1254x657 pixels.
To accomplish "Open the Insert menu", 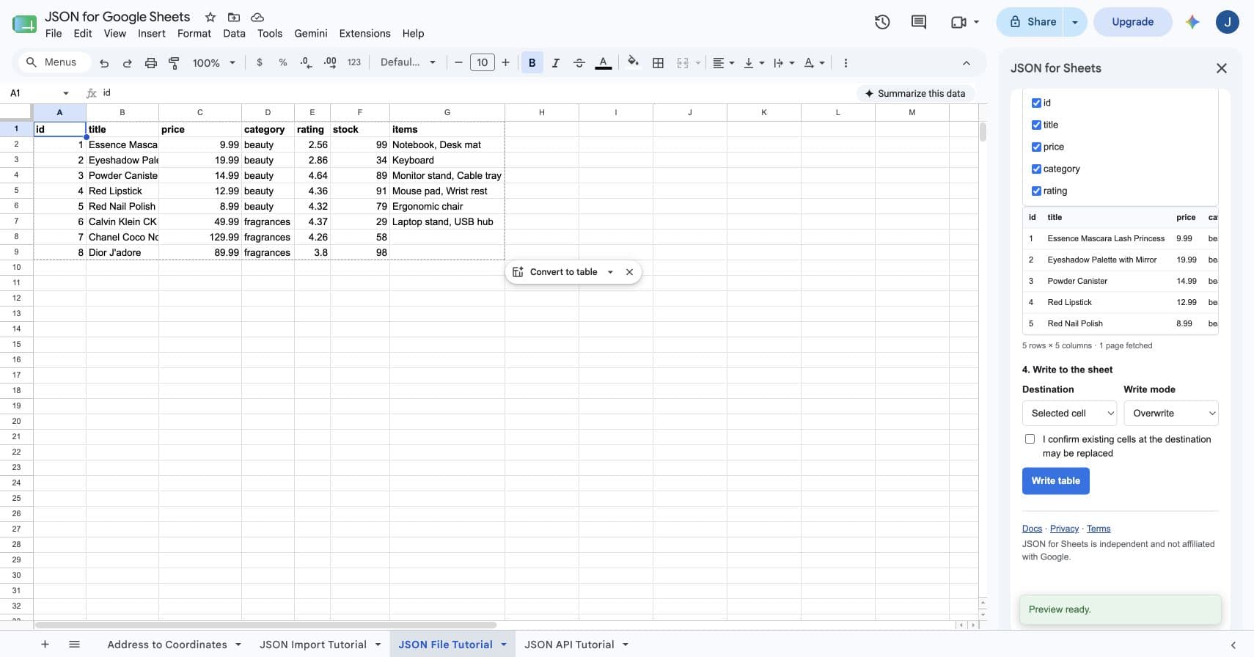I will pos(152,34).
